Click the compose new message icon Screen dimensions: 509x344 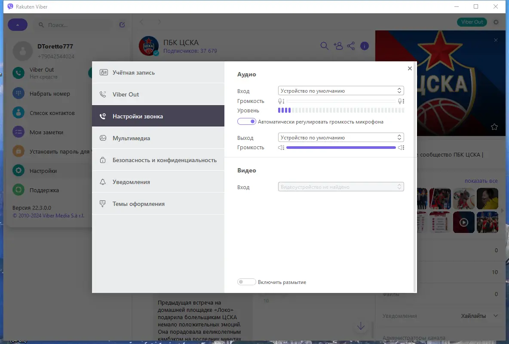(x=122, y=24)
